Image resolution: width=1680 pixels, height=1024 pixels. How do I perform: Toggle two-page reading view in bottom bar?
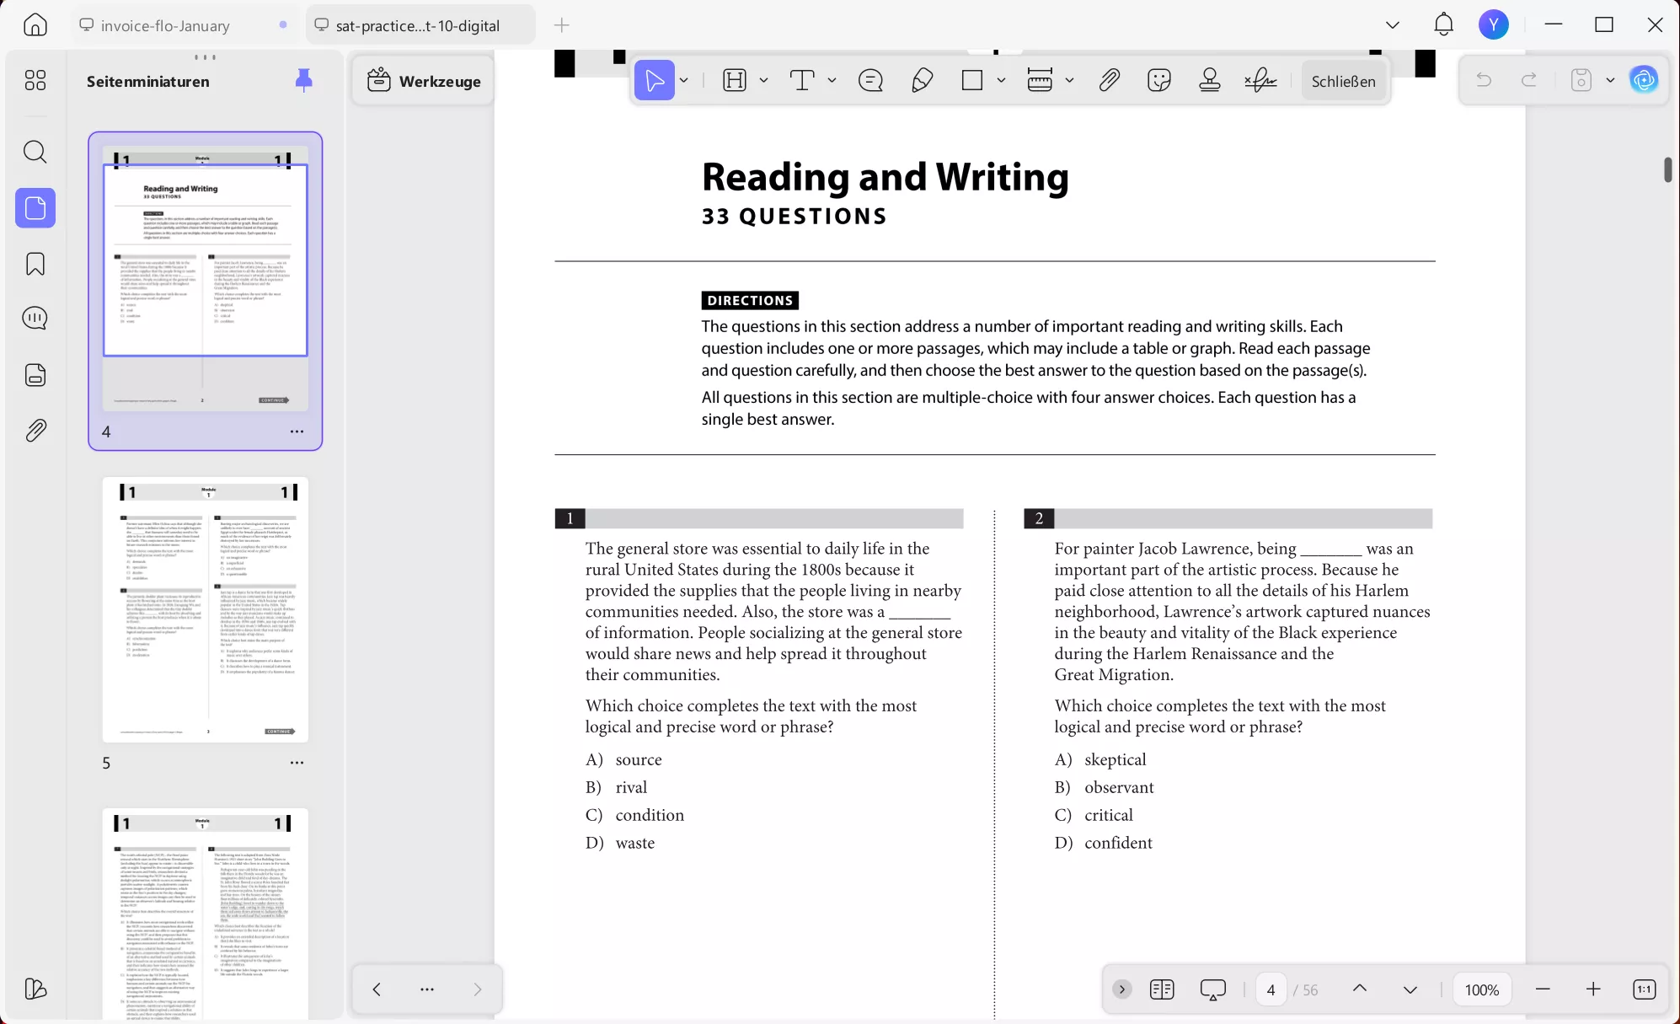(1161, 989)
